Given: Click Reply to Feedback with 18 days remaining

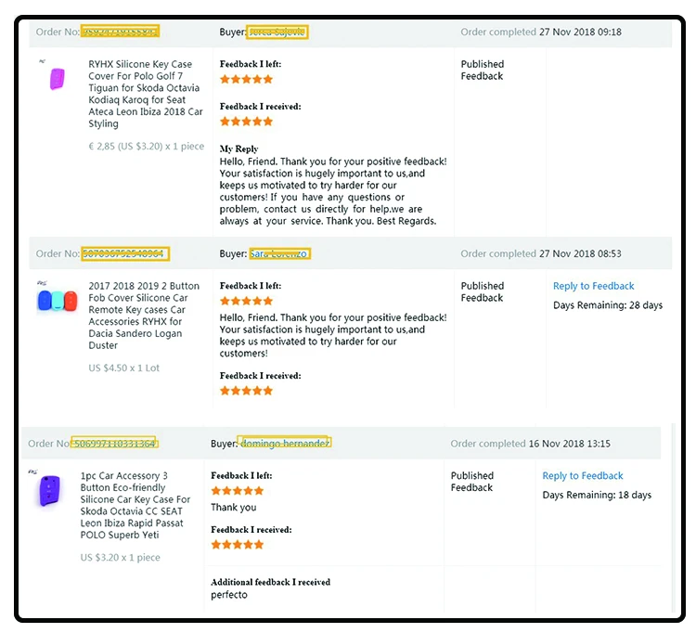Looking at the screenshot, I should click(583, 475).
